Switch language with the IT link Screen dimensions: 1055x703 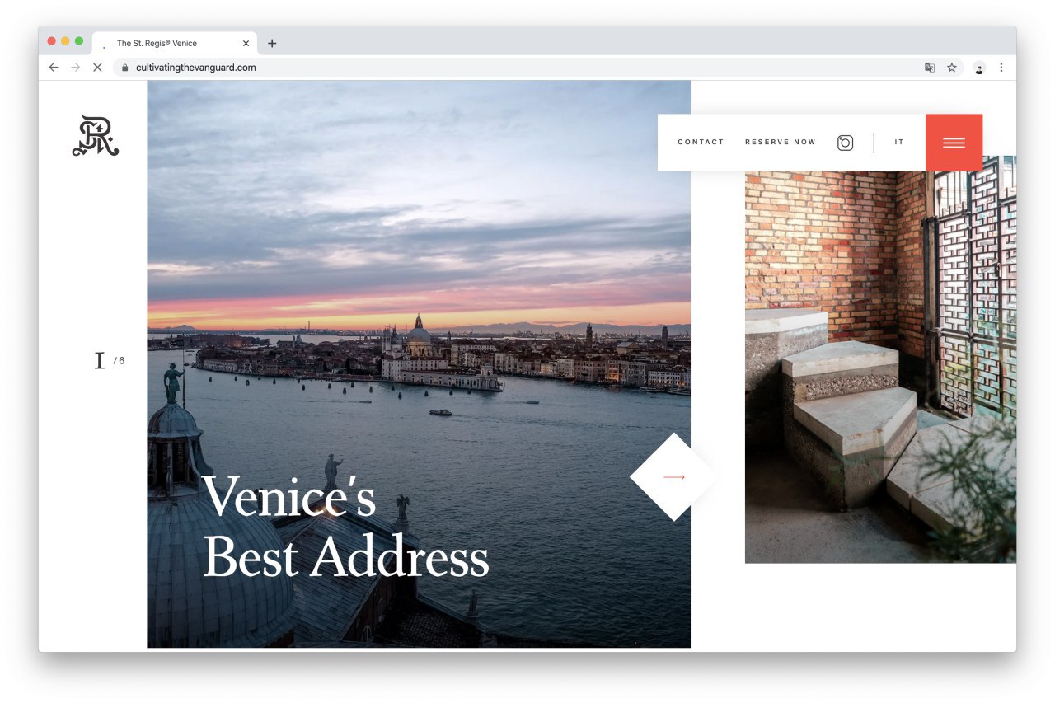point(899,143)
